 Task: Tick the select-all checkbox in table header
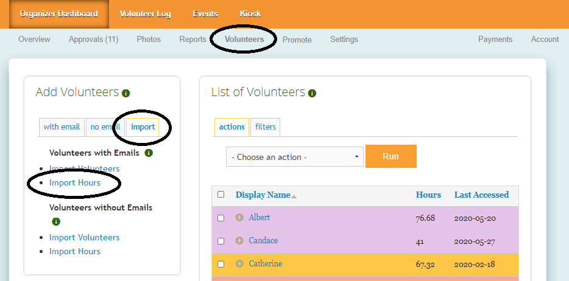point(221,195)
